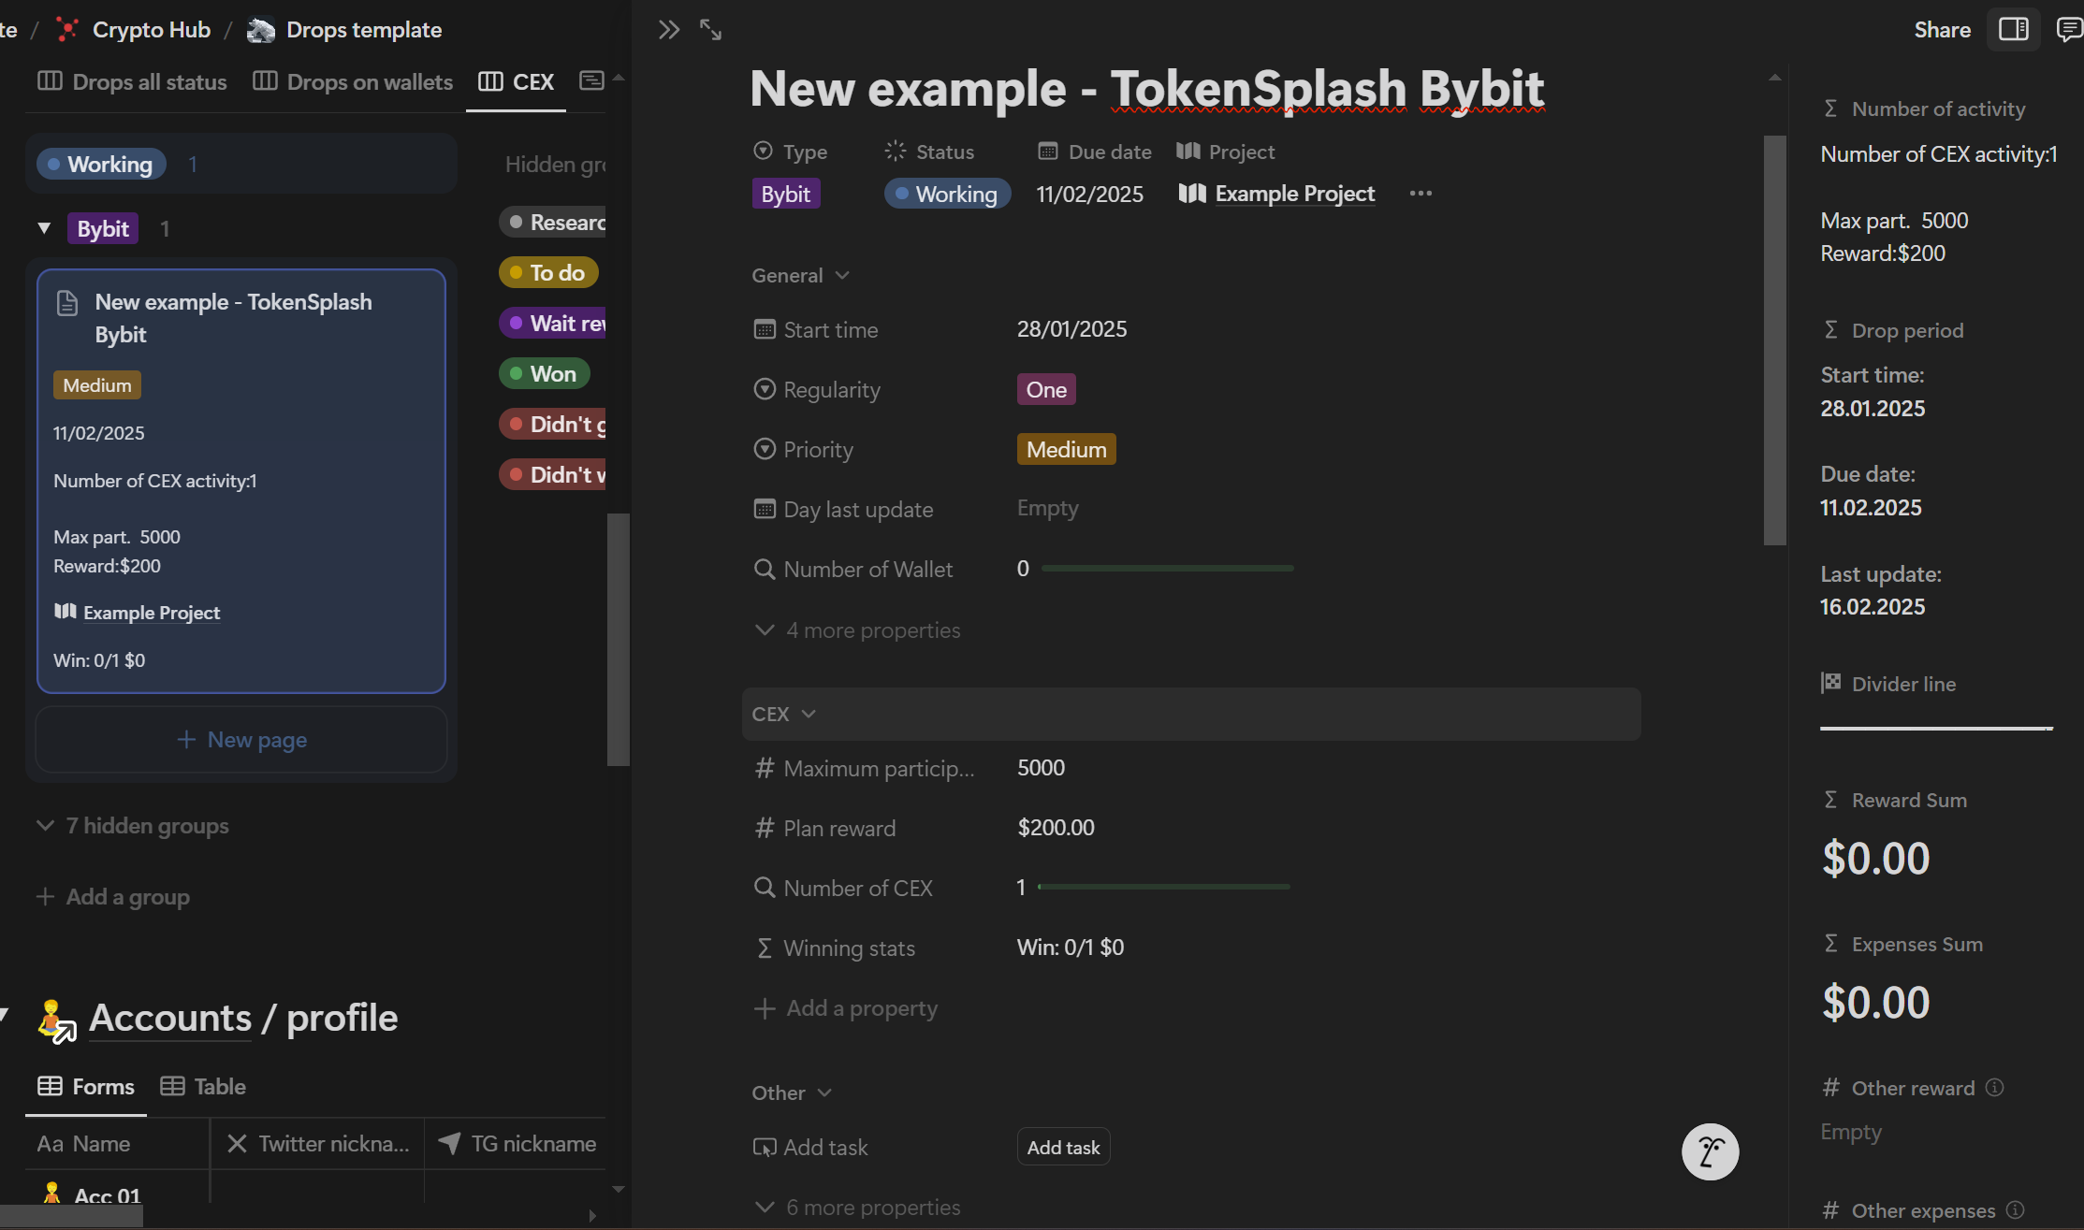Click the Bybit type tag
Viewport: 2084px width, 1230px height.
tap(786, 194)
